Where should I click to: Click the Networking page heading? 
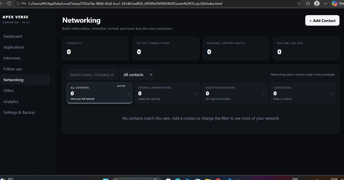click(81, 20)
